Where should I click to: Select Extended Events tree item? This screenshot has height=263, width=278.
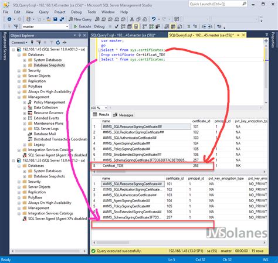pyautogui.click(x=46, y=118)
